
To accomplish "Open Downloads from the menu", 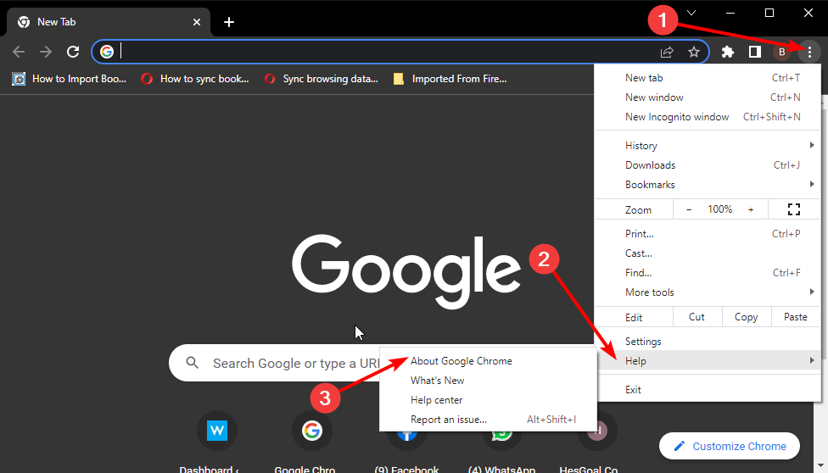I will coord(708,164).
